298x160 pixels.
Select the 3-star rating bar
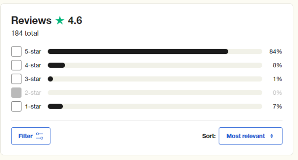click(155, 79)
